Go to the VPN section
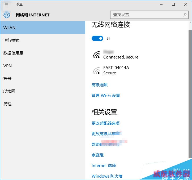The width and height of the screenshot is (192, 180). point(42,66)
